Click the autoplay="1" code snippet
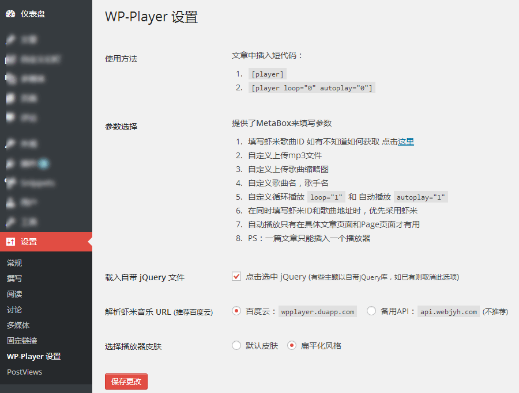The height and width of the screenshot is (393, 519). click(x=421, y=197)
